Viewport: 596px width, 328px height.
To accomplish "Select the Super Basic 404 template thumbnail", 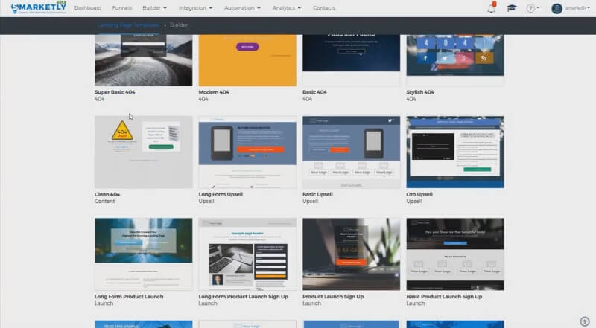I will [143, 60].
